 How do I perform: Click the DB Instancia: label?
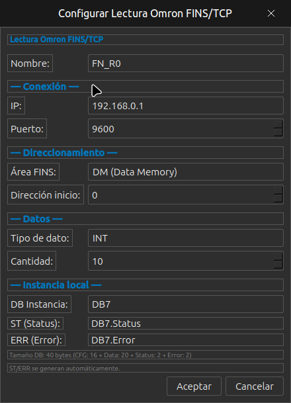click(39, 304)
